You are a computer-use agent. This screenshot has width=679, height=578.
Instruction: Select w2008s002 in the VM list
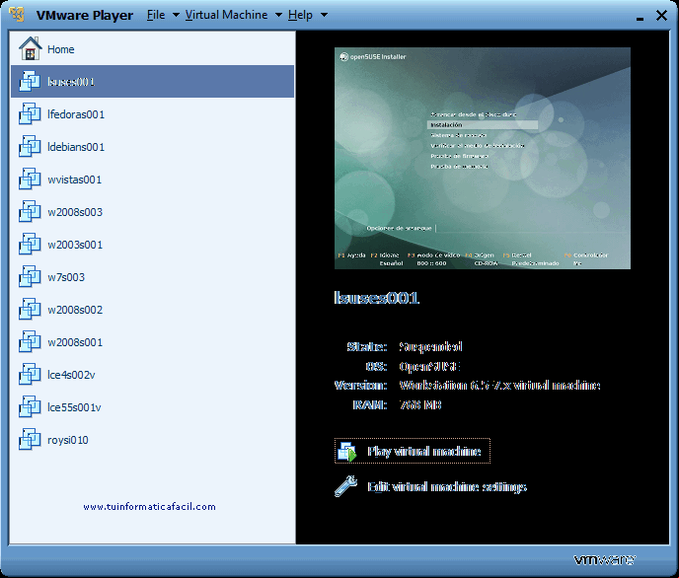coord(152,310)
